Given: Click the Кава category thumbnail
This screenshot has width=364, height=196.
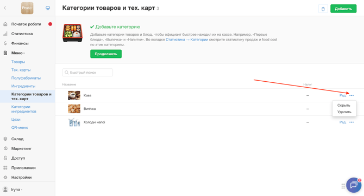Looking at the screenshot, I should 74,95.
